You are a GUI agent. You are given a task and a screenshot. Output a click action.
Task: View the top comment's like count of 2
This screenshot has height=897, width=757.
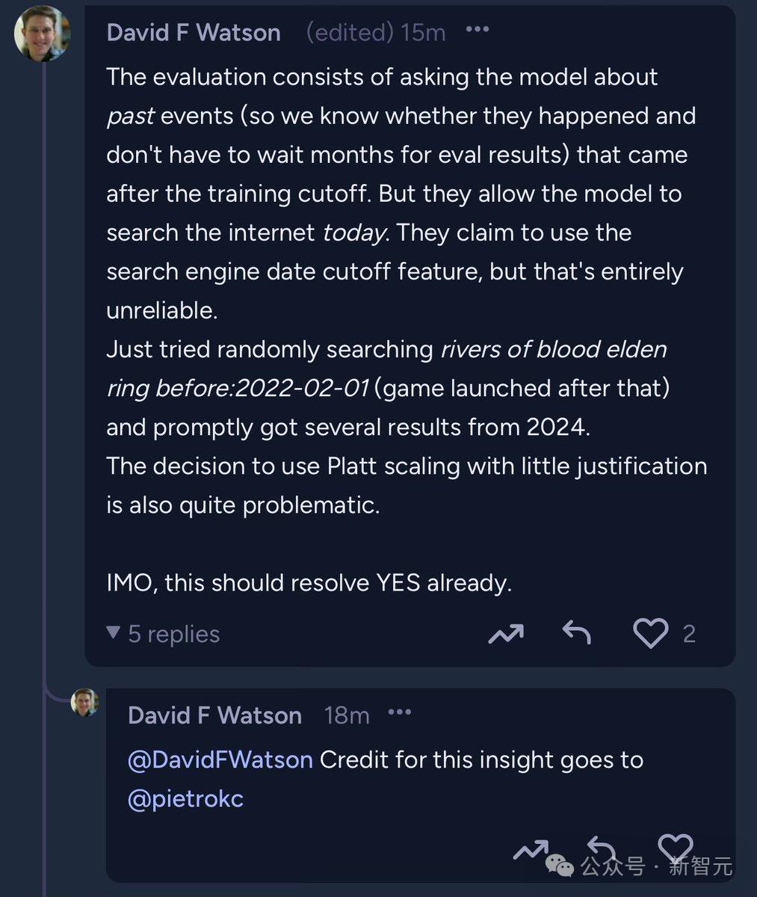689,635
